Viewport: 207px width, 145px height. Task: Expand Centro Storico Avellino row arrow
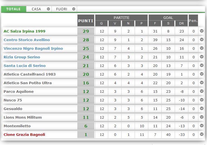(202, 39)
